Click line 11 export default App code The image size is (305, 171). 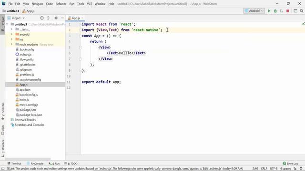pyautogui.click(x=101, y=82)
